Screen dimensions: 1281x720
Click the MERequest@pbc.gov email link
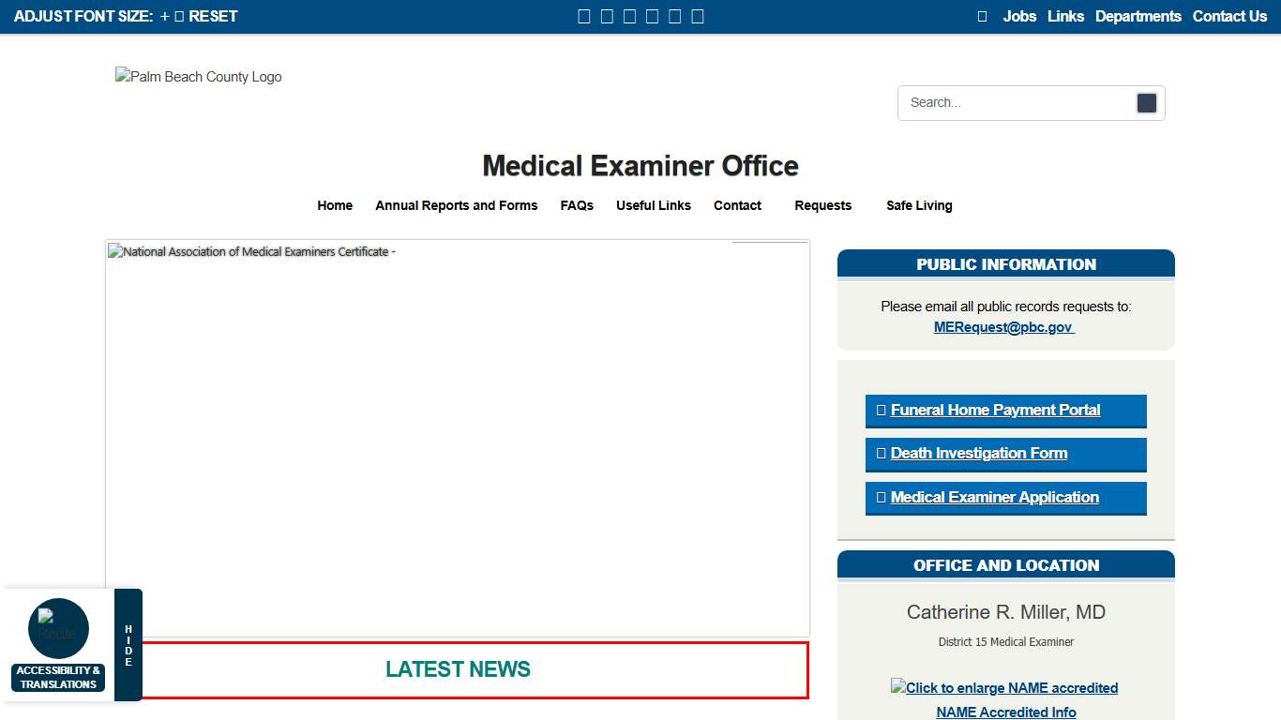tap(1003, 327)
